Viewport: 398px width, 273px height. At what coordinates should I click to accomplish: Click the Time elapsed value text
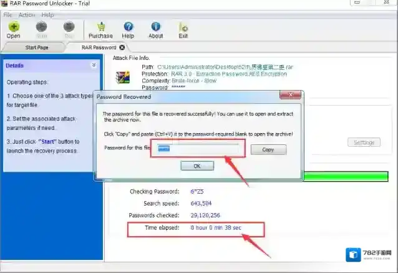point(216,228)
